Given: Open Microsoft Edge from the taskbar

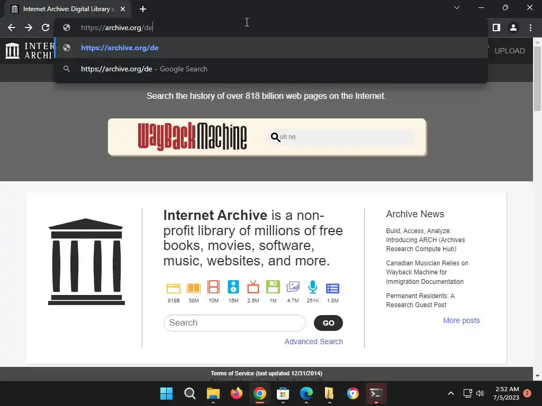Looking at the screenshot, I should click(x=306, y=393).
